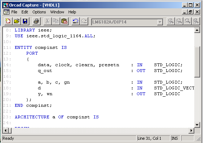Save the file with floppy disk icon
This screenshot has width=203, height=143.
tap(25, 21)
